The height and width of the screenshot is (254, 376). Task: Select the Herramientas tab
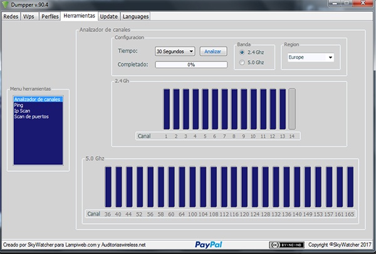coord(79,16)
